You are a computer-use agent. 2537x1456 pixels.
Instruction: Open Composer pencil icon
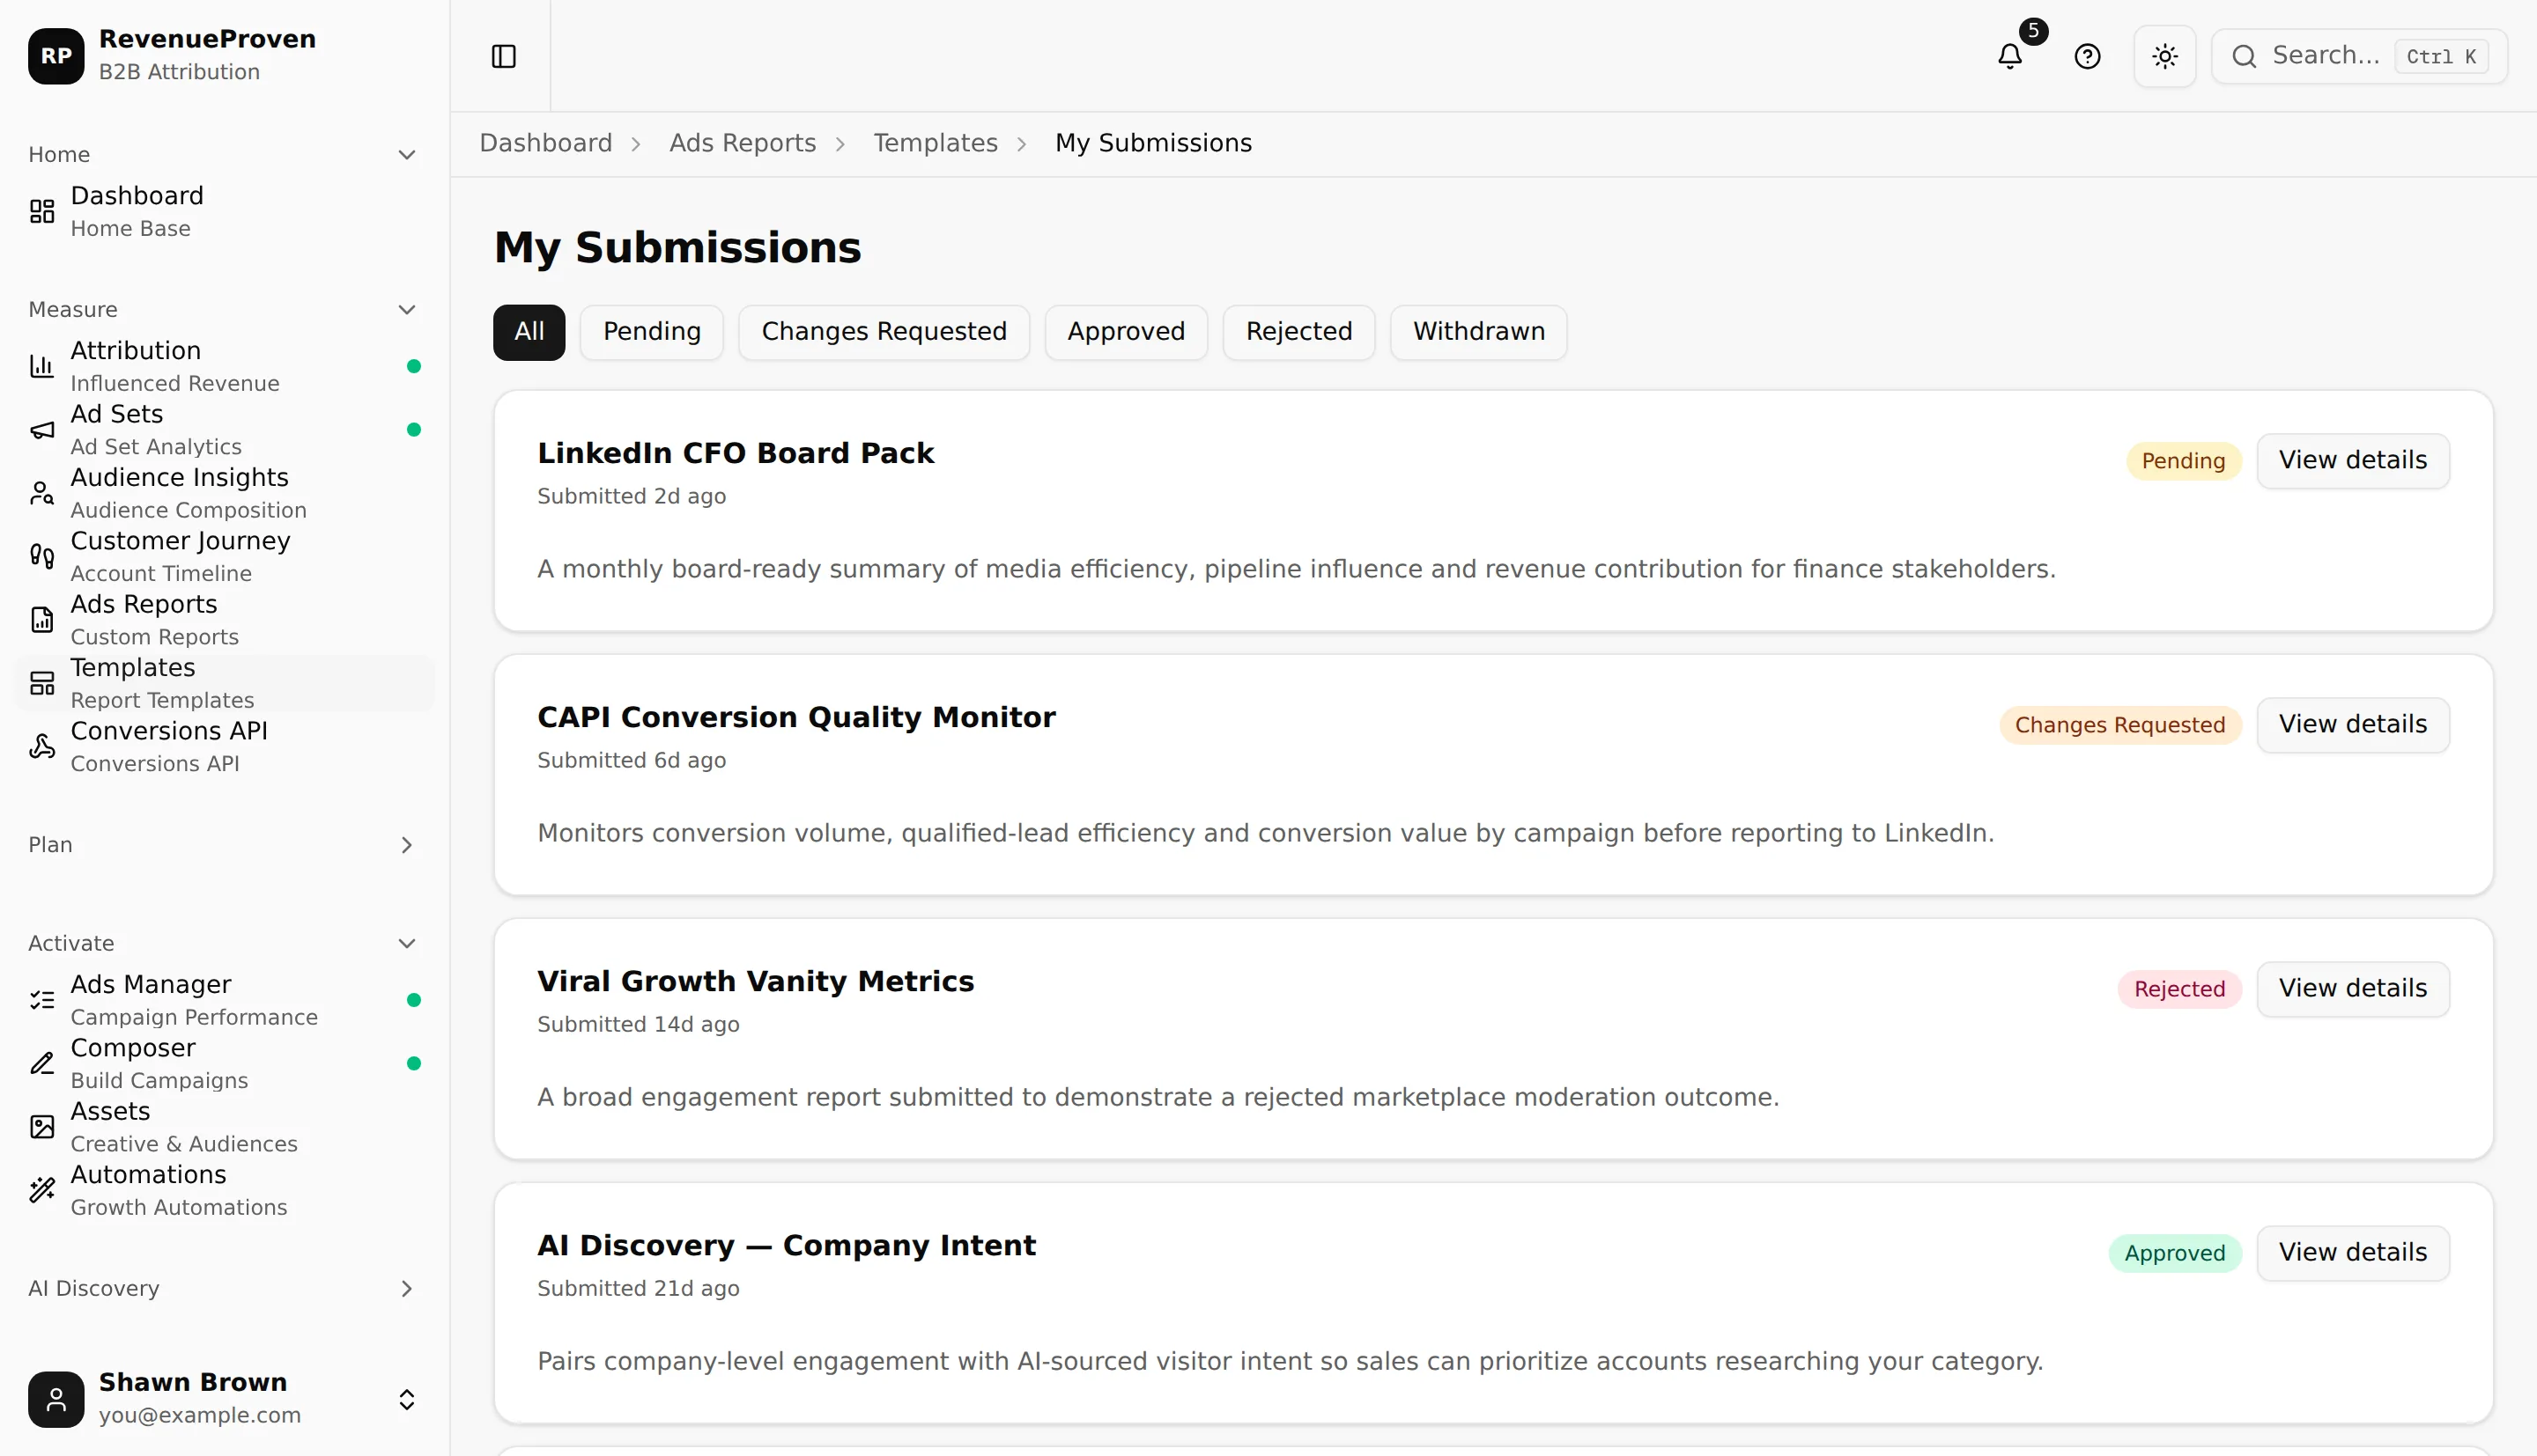(42, 1063)
